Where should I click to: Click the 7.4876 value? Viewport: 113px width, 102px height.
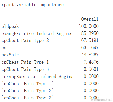pyautogui.click(x=91, y=62)
